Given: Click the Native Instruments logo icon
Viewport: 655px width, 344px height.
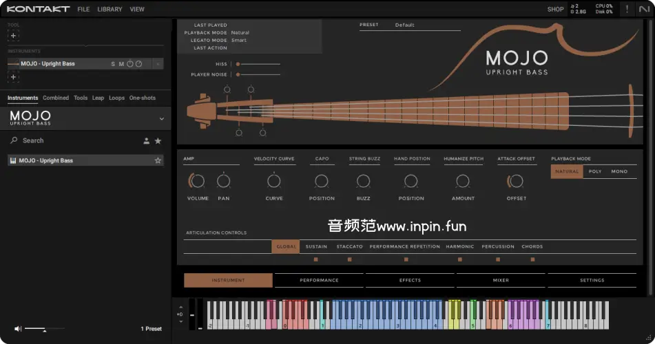Looking at the screenshot, I should pos(645,9).
